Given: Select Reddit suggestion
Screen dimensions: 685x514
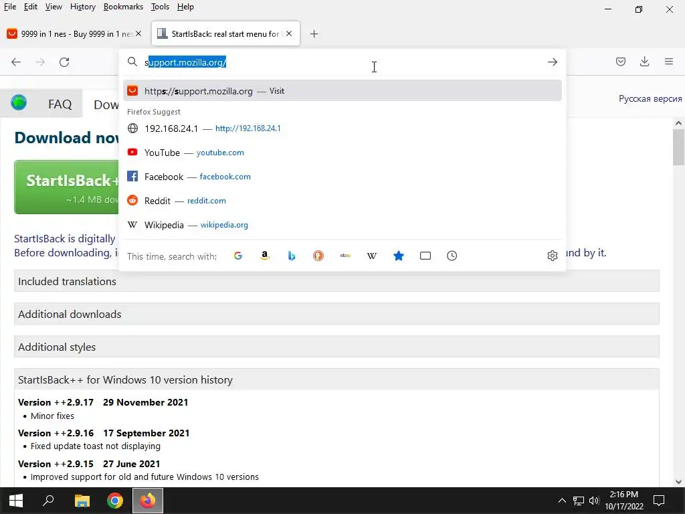Looking at the screenshot, I should coord(342,201).
